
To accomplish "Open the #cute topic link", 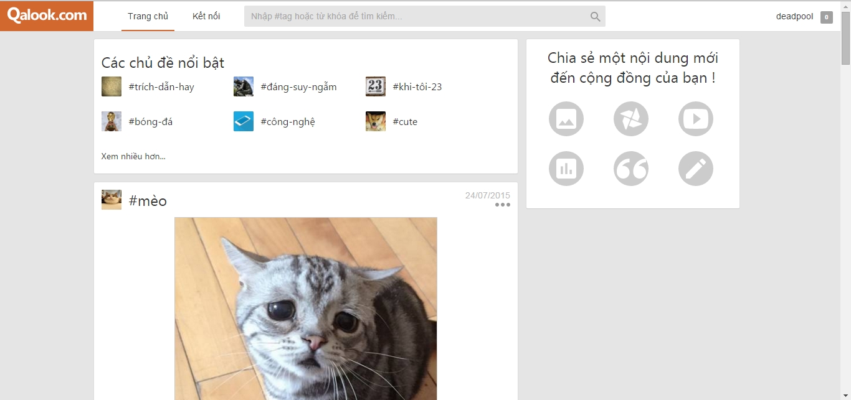I will [405, 122].
